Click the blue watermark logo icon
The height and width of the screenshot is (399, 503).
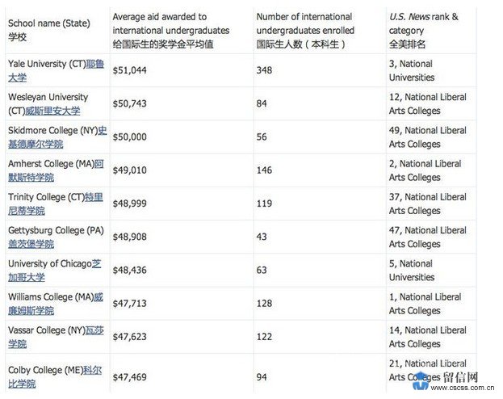tap(421, 381)
